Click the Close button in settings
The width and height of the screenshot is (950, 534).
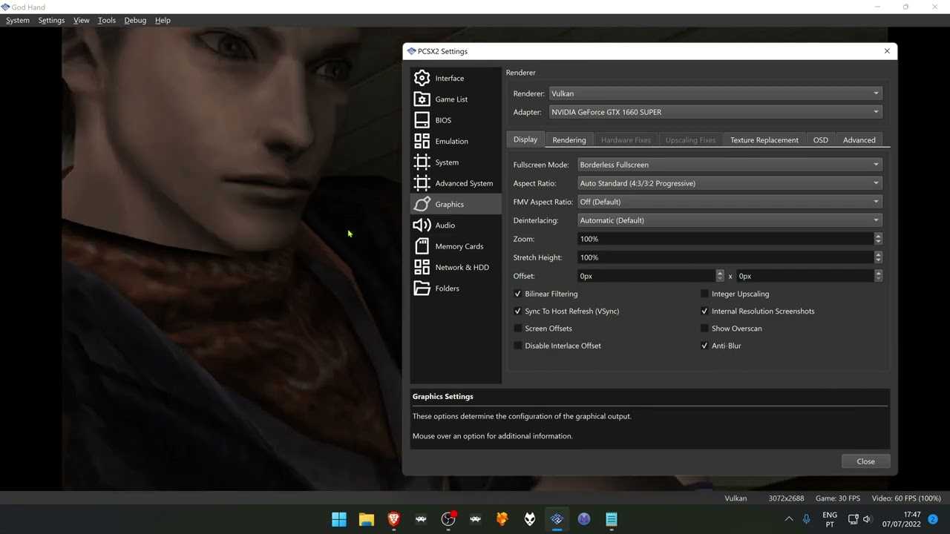(866, 461)
